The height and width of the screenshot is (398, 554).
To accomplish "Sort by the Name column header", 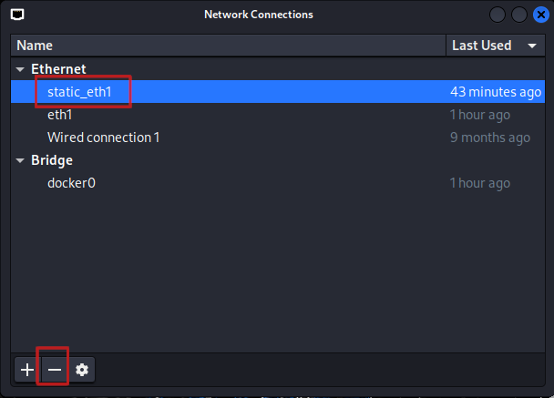I will click(x=228, y=46).
